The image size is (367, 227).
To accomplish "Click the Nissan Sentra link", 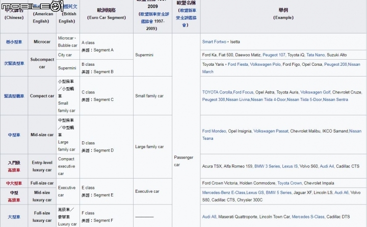I will [335, 99].
